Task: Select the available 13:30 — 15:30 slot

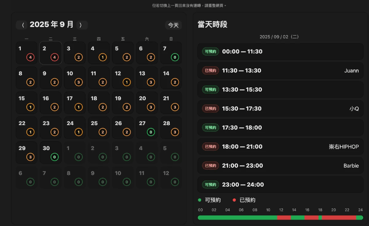Action: [280, 89]
